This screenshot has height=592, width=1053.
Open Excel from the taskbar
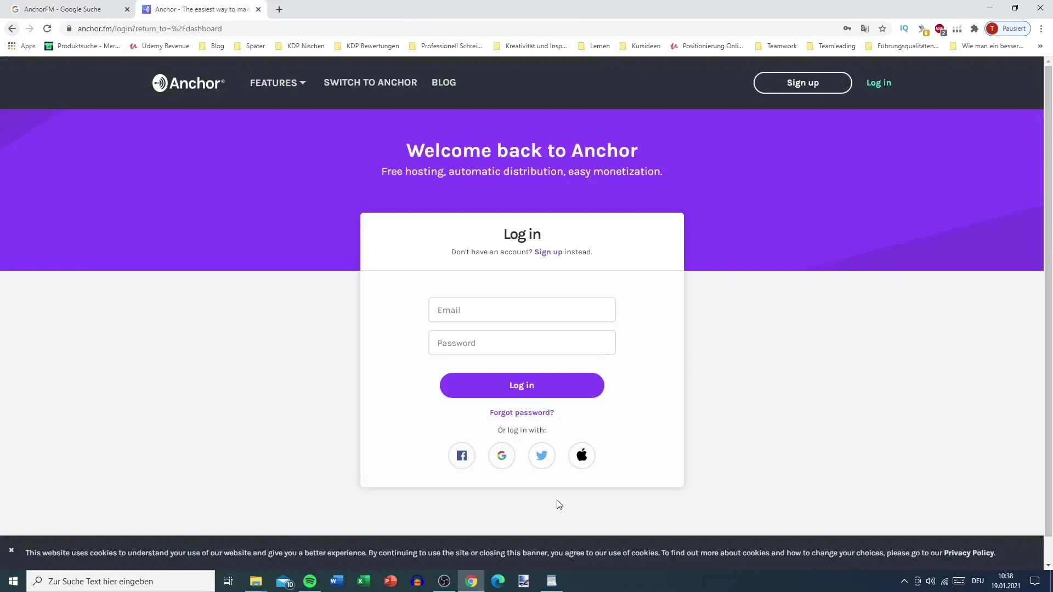[x=364, y=581]
